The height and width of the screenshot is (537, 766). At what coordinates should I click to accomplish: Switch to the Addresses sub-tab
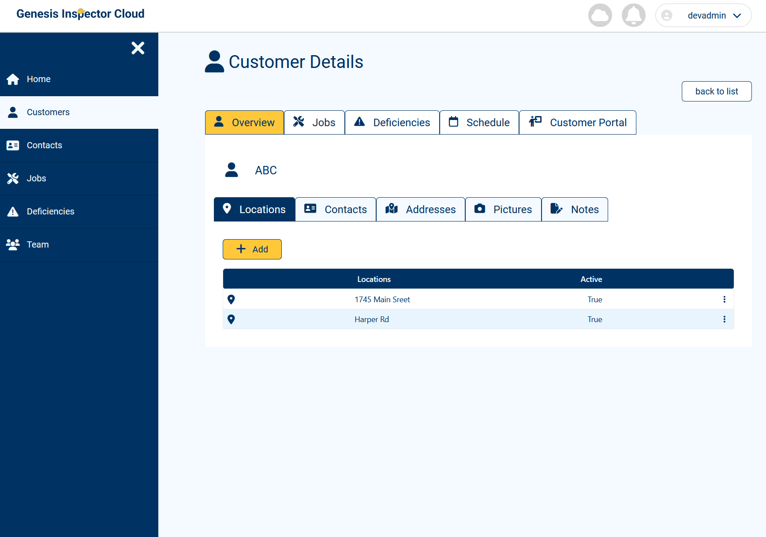(x=420, y=209)
